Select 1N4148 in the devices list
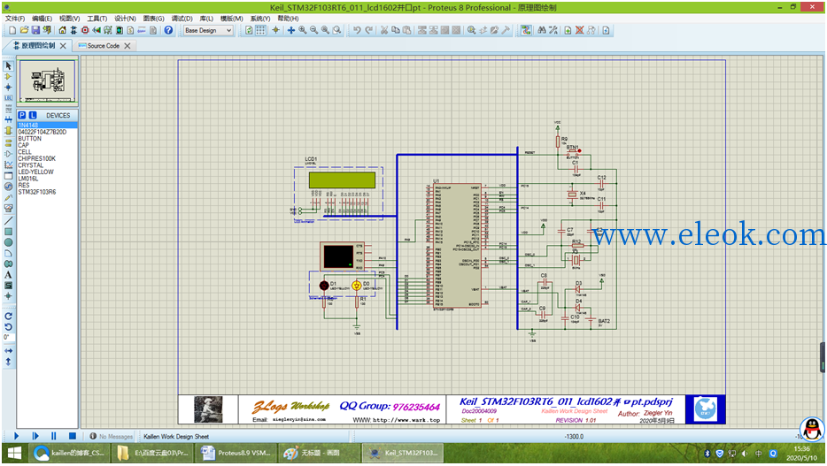 pyautogui.click(x=48, y=126)
